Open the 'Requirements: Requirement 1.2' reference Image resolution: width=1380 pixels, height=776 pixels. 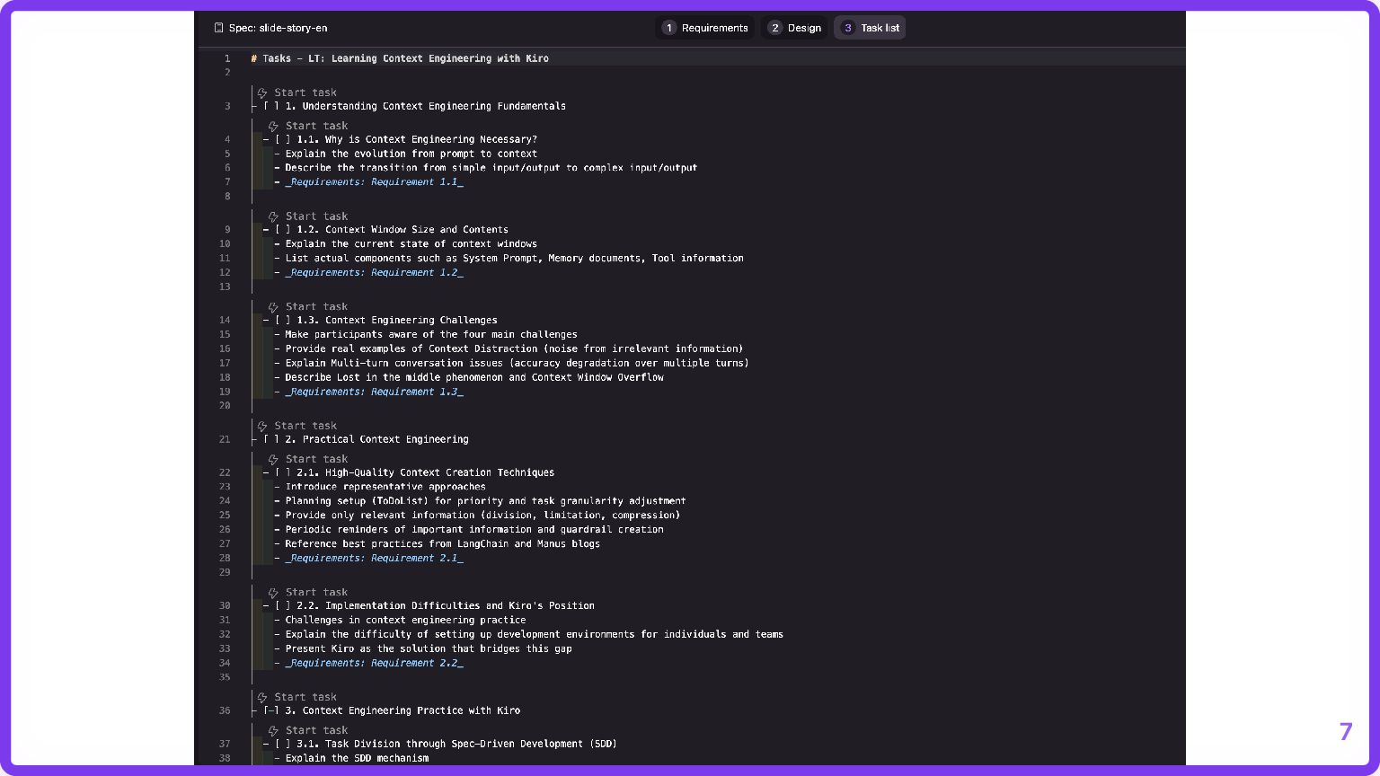click(x=375, y=273)
